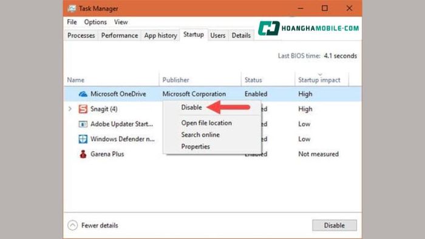
Task: Click the Task Manager title bar icon
Action: point(72,8)
